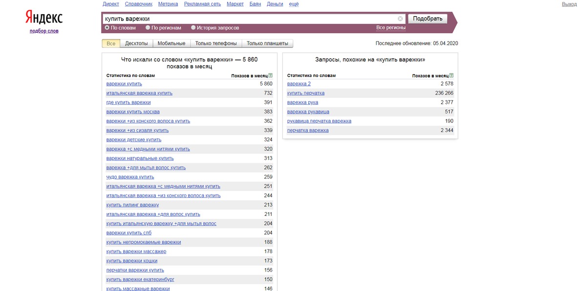The image size is (586, 291).
Task: Click help icon beside left Показов в месяц
Action: tap(271, 76)
